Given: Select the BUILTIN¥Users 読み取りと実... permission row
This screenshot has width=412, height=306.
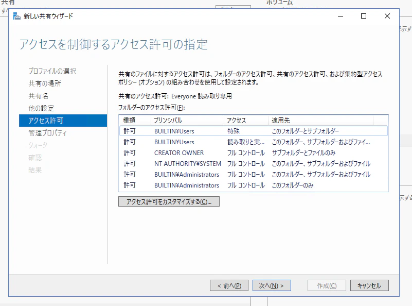Looking at the screenshot, I should point(254,142).
